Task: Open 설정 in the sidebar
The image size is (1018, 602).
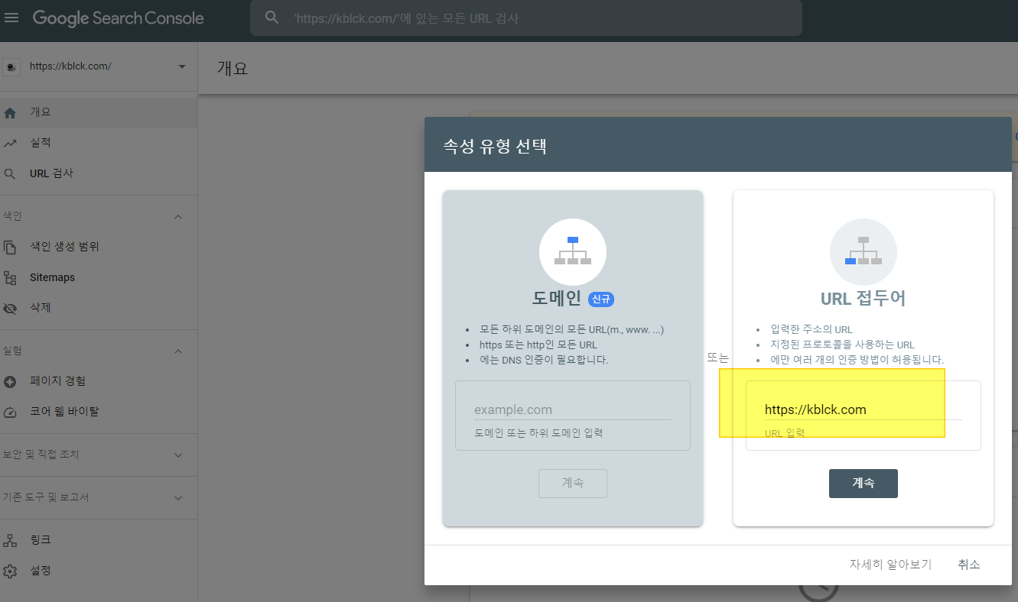Action: [99, 571]
